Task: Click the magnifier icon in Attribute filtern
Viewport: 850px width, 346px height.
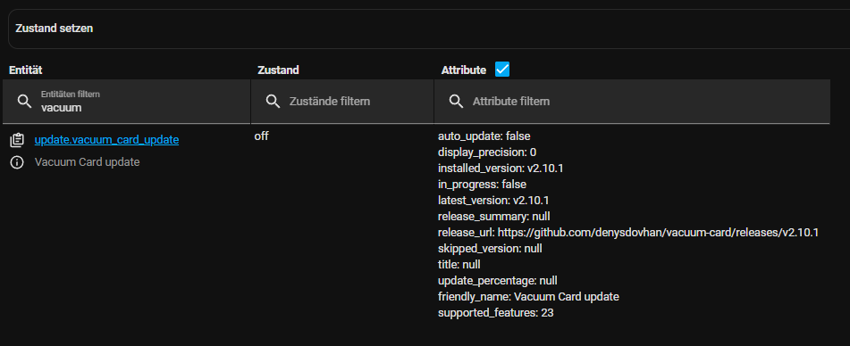Action: (457, 101)
